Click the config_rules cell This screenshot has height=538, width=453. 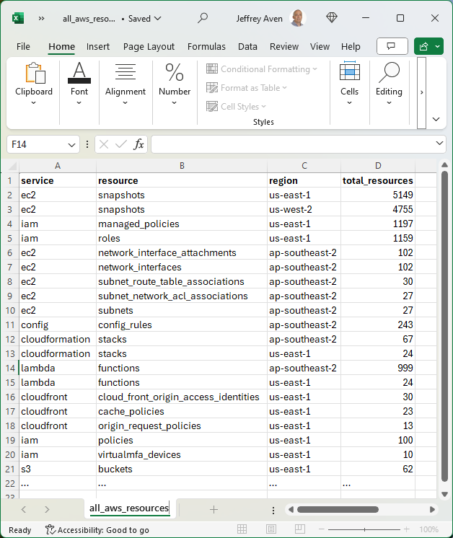click(182, 325)
